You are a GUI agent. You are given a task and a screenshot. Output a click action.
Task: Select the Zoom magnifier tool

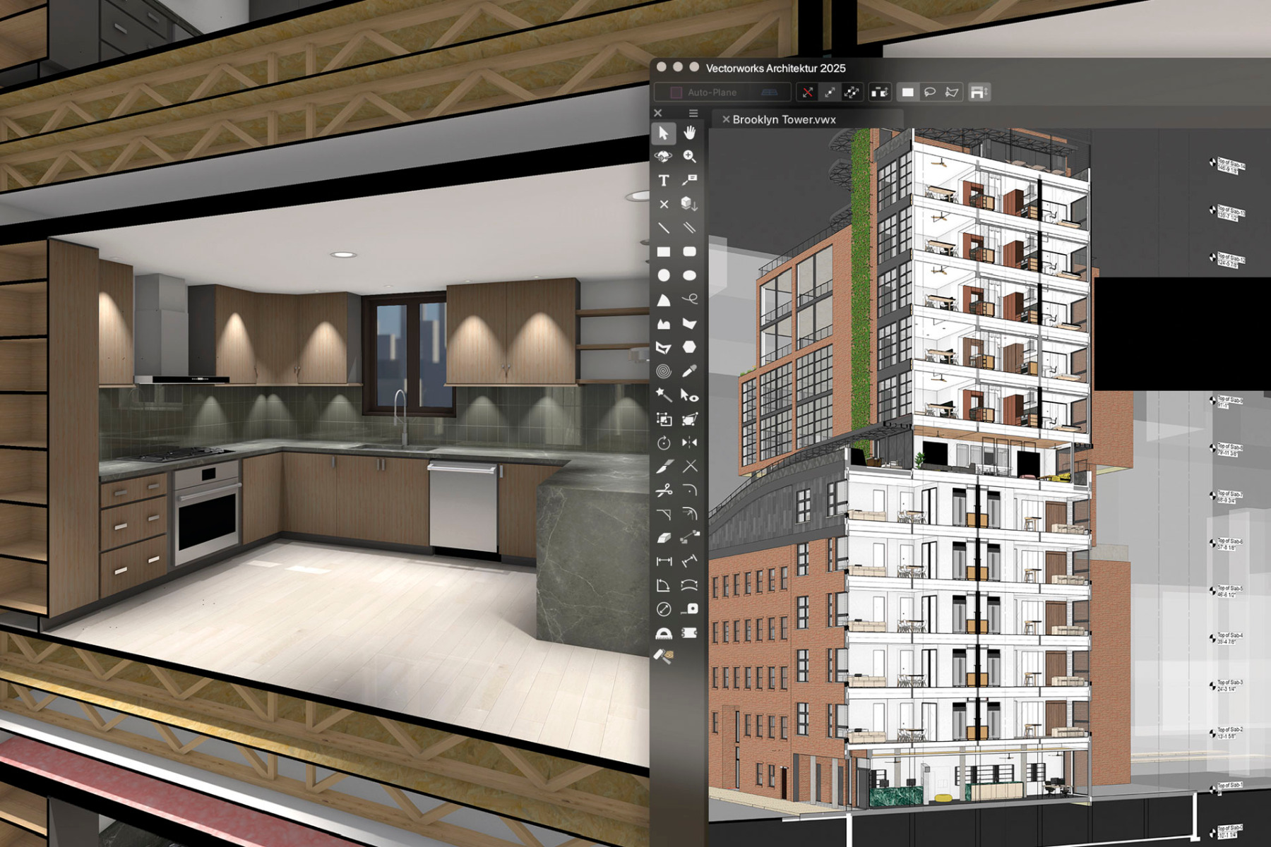point(691,157)
